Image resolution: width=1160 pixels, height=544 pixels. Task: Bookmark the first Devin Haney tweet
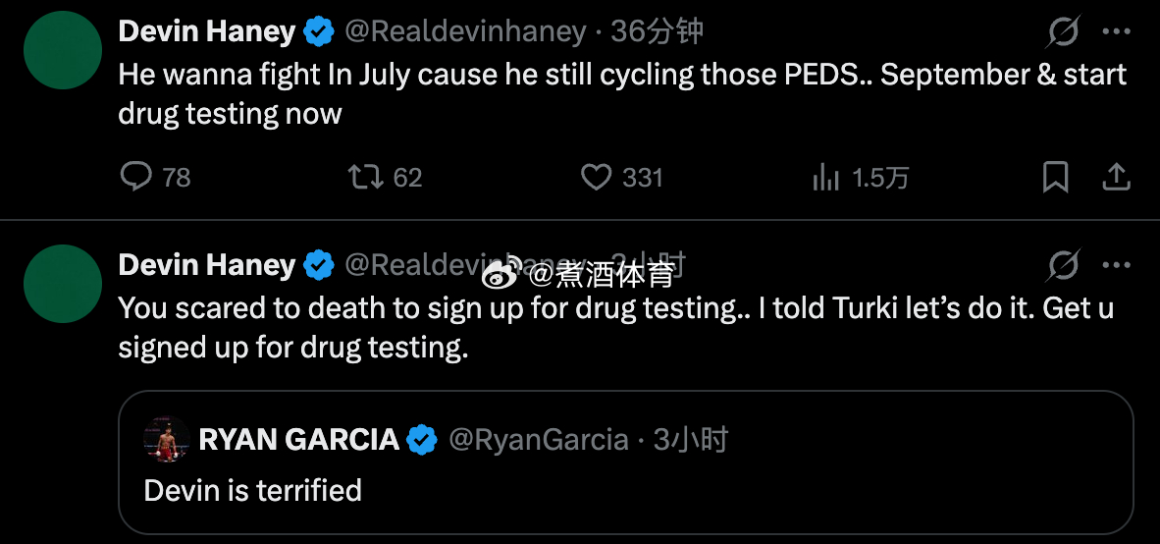click(x=1055, y=177)
